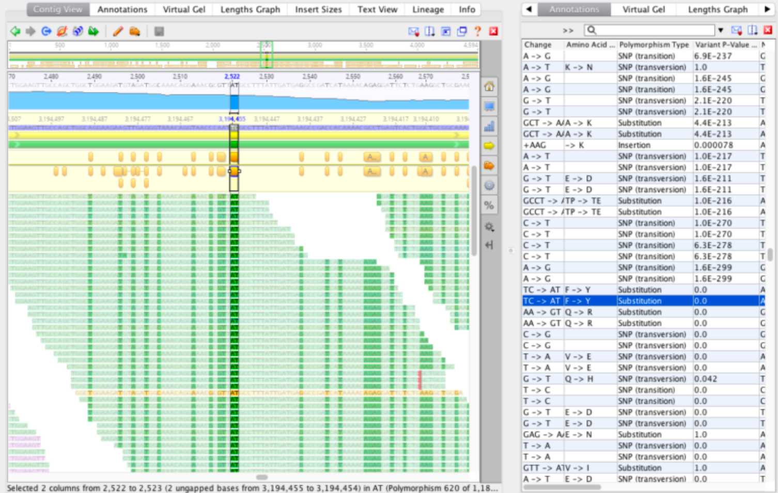Image resolution: width=778 pixels, height=493 pixels.
Task: Open the Graphs bar chart icon in side panel
Action: tap(489, 126)
